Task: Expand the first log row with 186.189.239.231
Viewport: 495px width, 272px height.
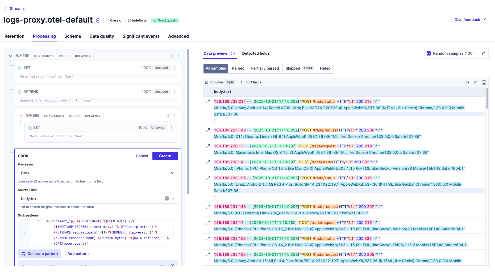Action: (208, 101)
